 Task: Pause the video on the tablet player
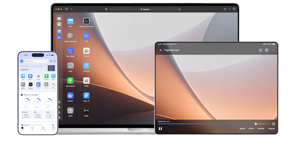coord(160,129)
